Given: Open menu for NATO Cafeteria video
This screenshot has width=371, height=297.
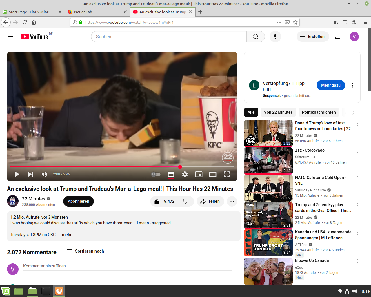Looking at the screenshot, I should pos(357,178).
